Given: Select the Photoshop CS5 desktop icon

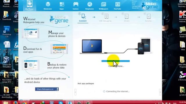Looking at the screenshot, I should click(x=7, y=31).
